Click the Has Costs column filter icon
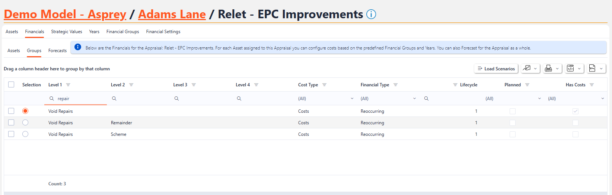The width and height of the screenshot is (612, 195). point(592,85)
